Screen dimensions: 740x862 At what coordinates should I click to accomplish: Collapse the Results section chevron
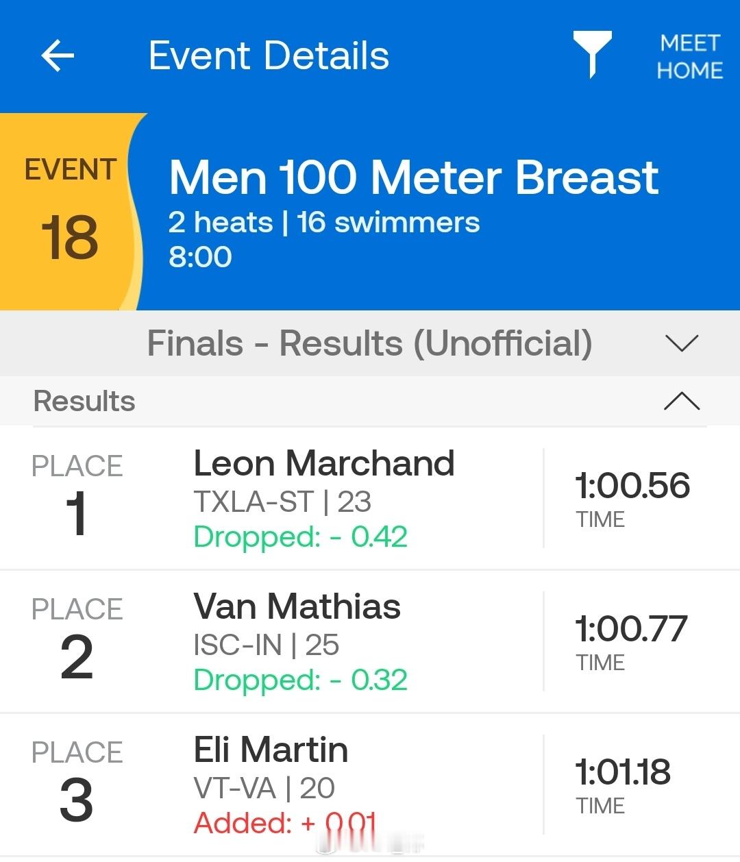click(x=682, y=401)
